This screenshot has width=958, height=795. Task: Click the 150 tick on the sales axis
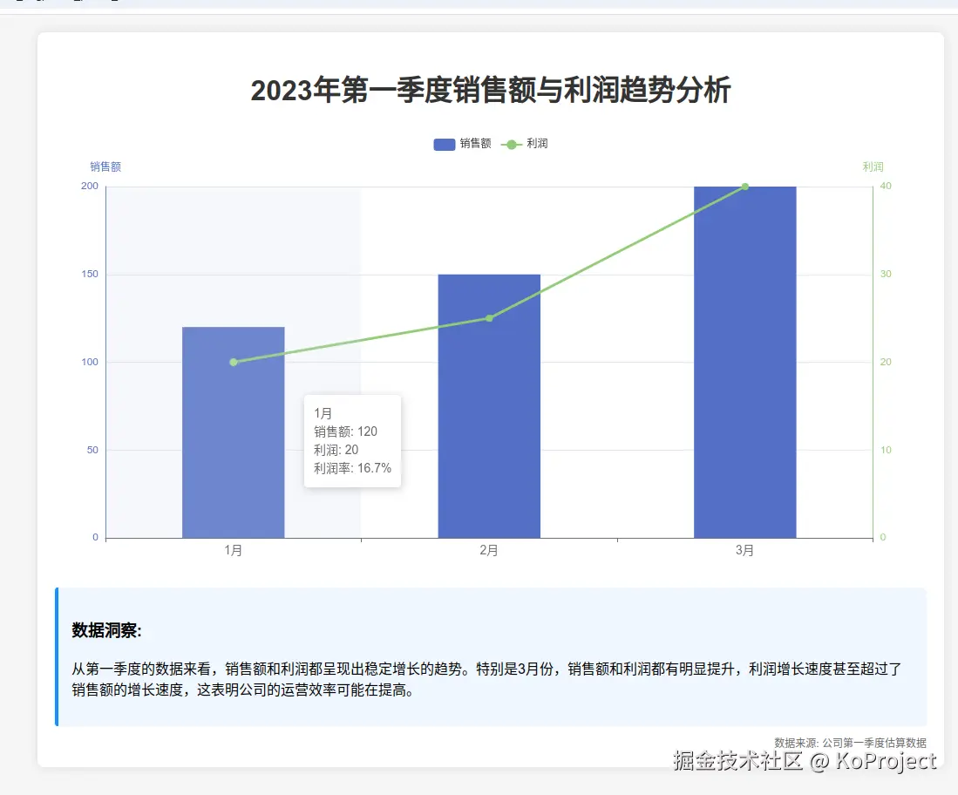(90, 275)
